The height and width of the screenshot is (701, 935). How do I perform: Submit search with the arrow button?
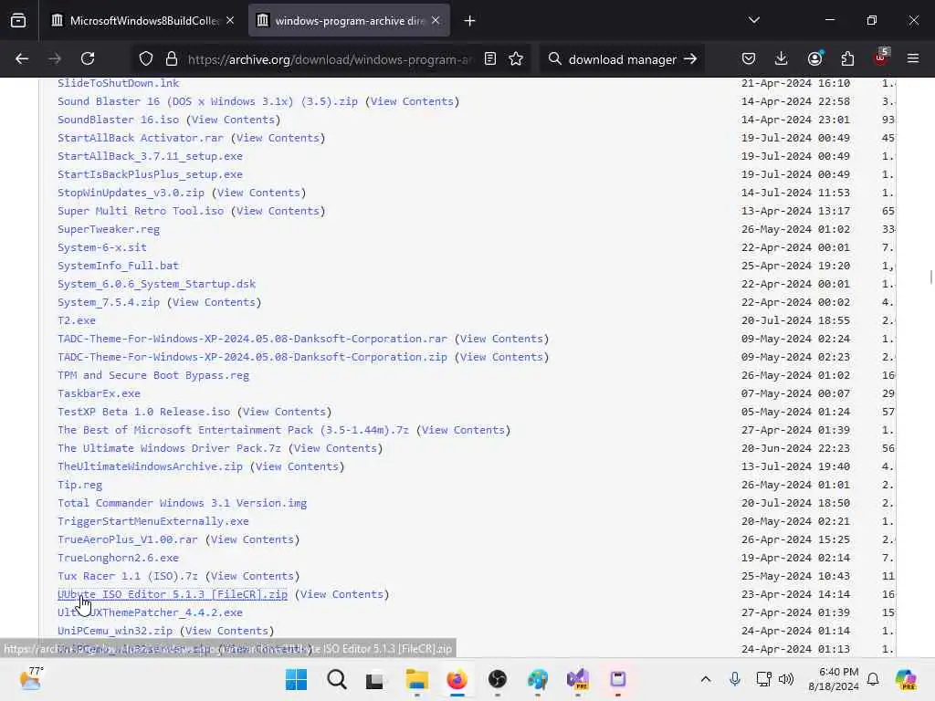[690, 58]
